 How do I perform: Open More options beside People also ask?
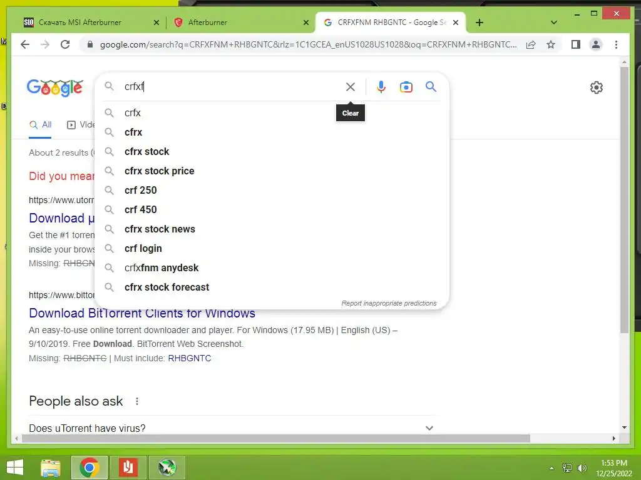coord(137,401)
